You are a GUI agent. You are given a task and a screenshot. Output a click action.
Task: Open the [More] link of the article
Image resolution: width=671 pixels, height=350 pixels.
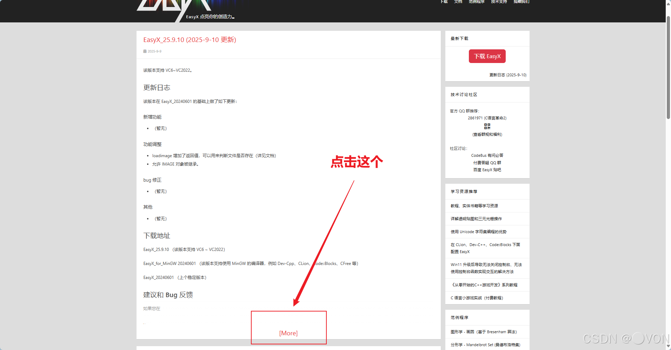pyautogui.click(x=288, y=333)
